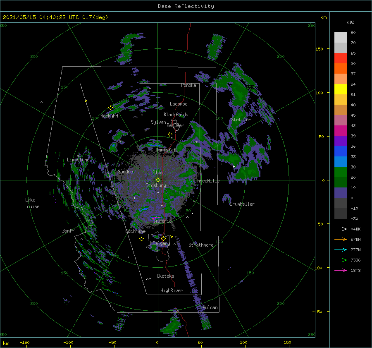
Task: Click the Didsbury label
Action: [156, 185]
